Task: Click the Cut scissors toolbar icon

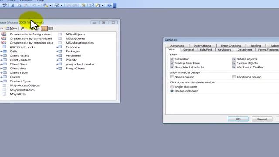Action: tap(13, 6)
